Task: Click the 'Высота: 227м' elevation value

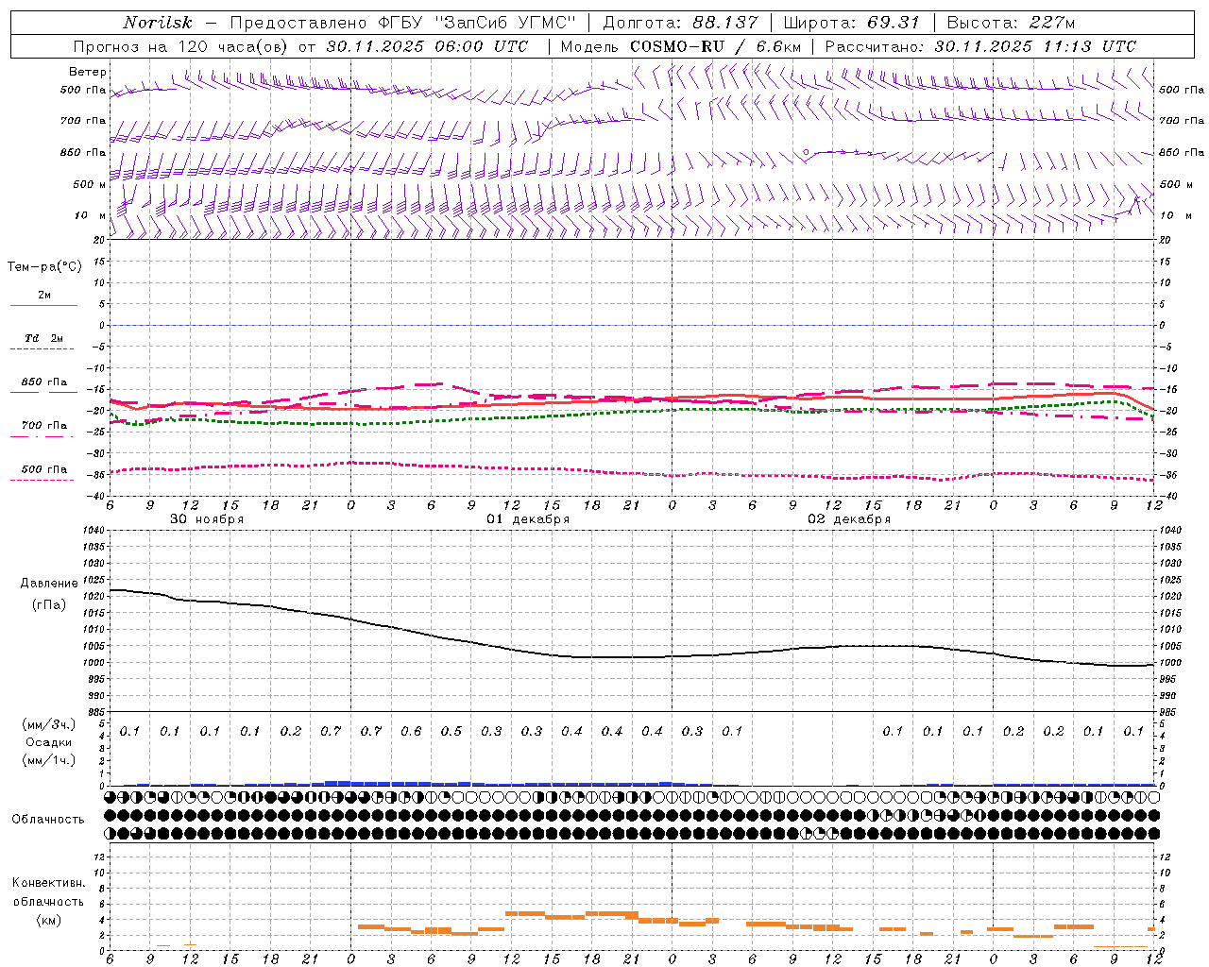Action: point(1011,23)
